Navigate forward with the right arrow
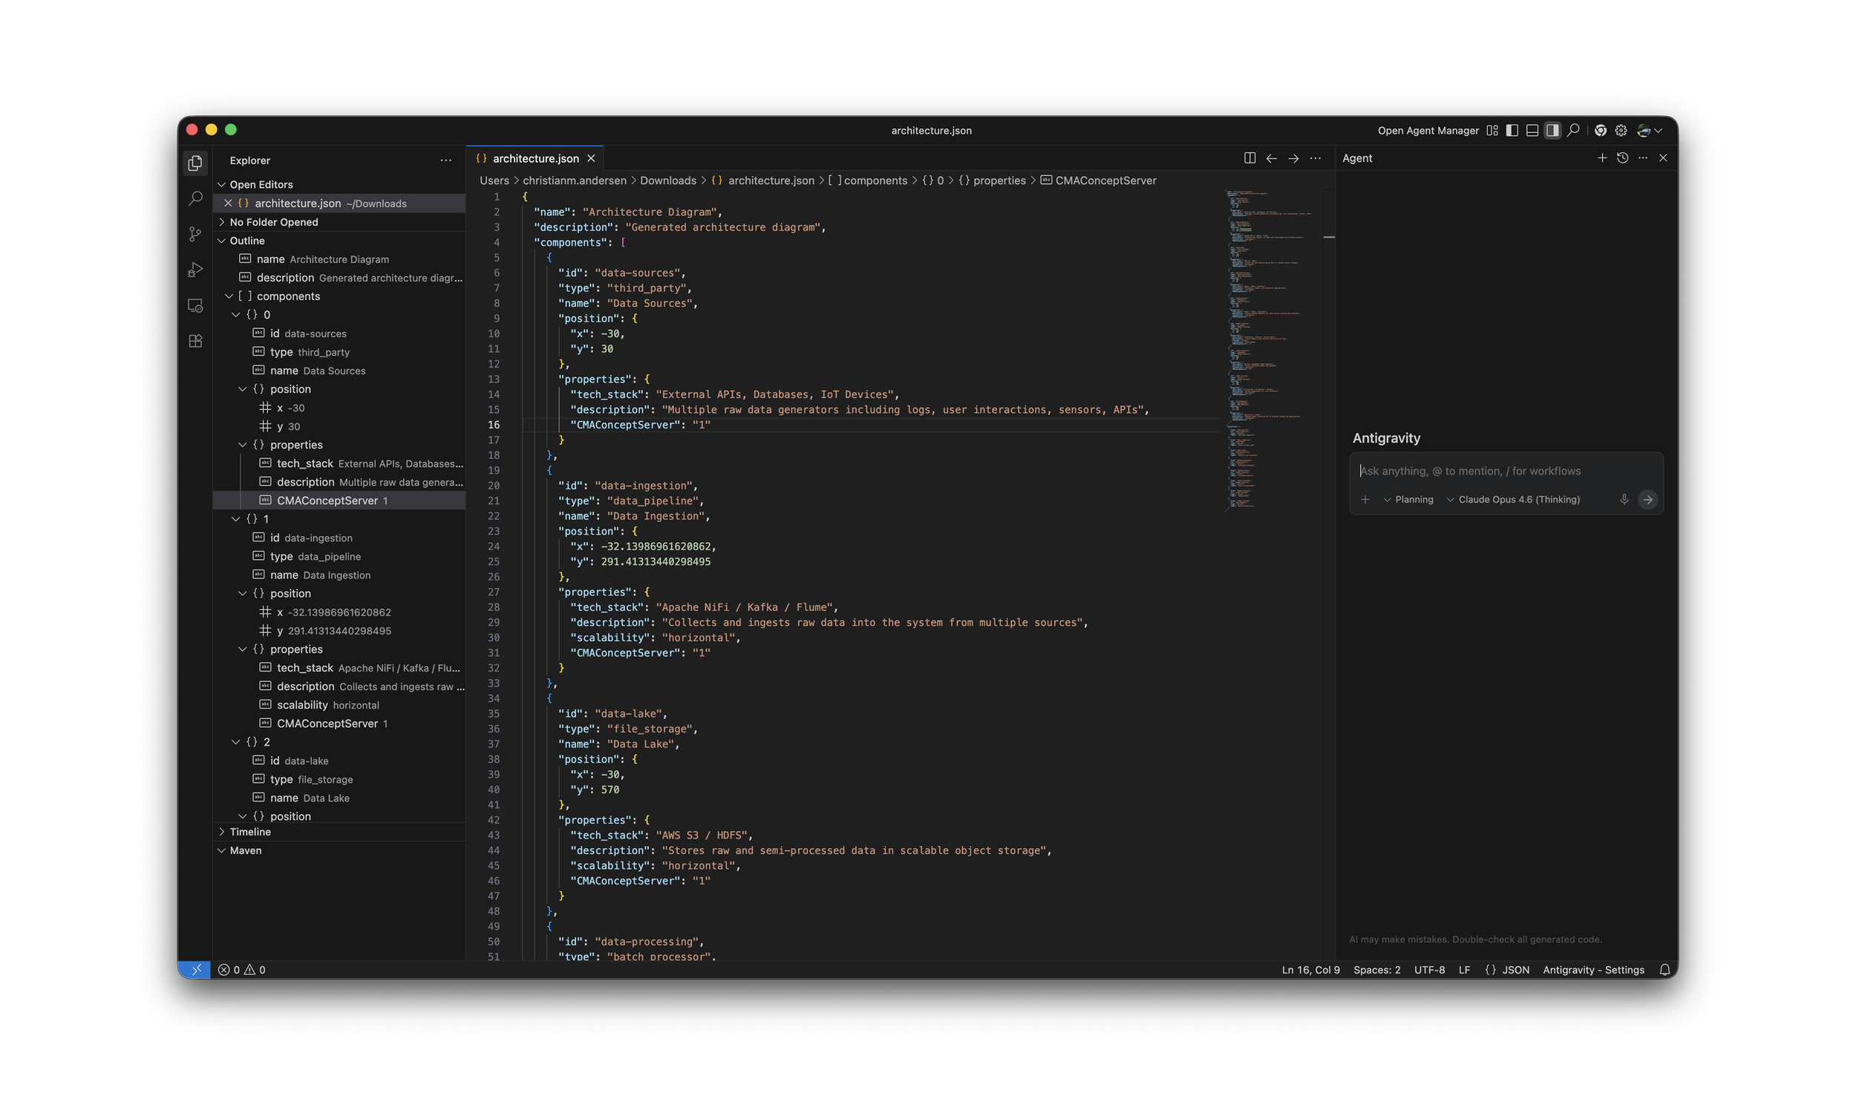The height and width of the screenshot is (1114, 1856). coord(1293,157)
